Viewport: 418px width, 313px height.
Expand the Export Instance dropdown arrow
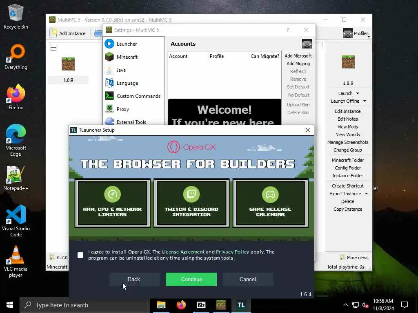pyautogui.click(x=366, y=194)
